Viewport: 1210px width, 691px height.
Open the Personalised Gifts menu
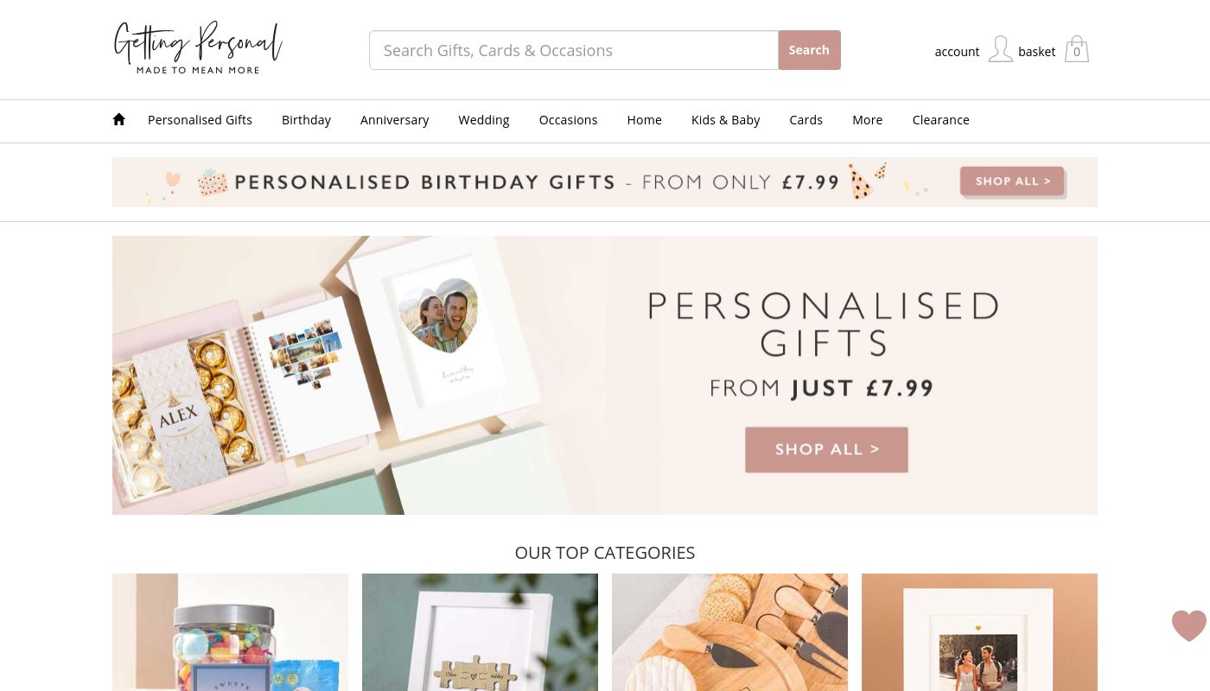click(200, 120)
